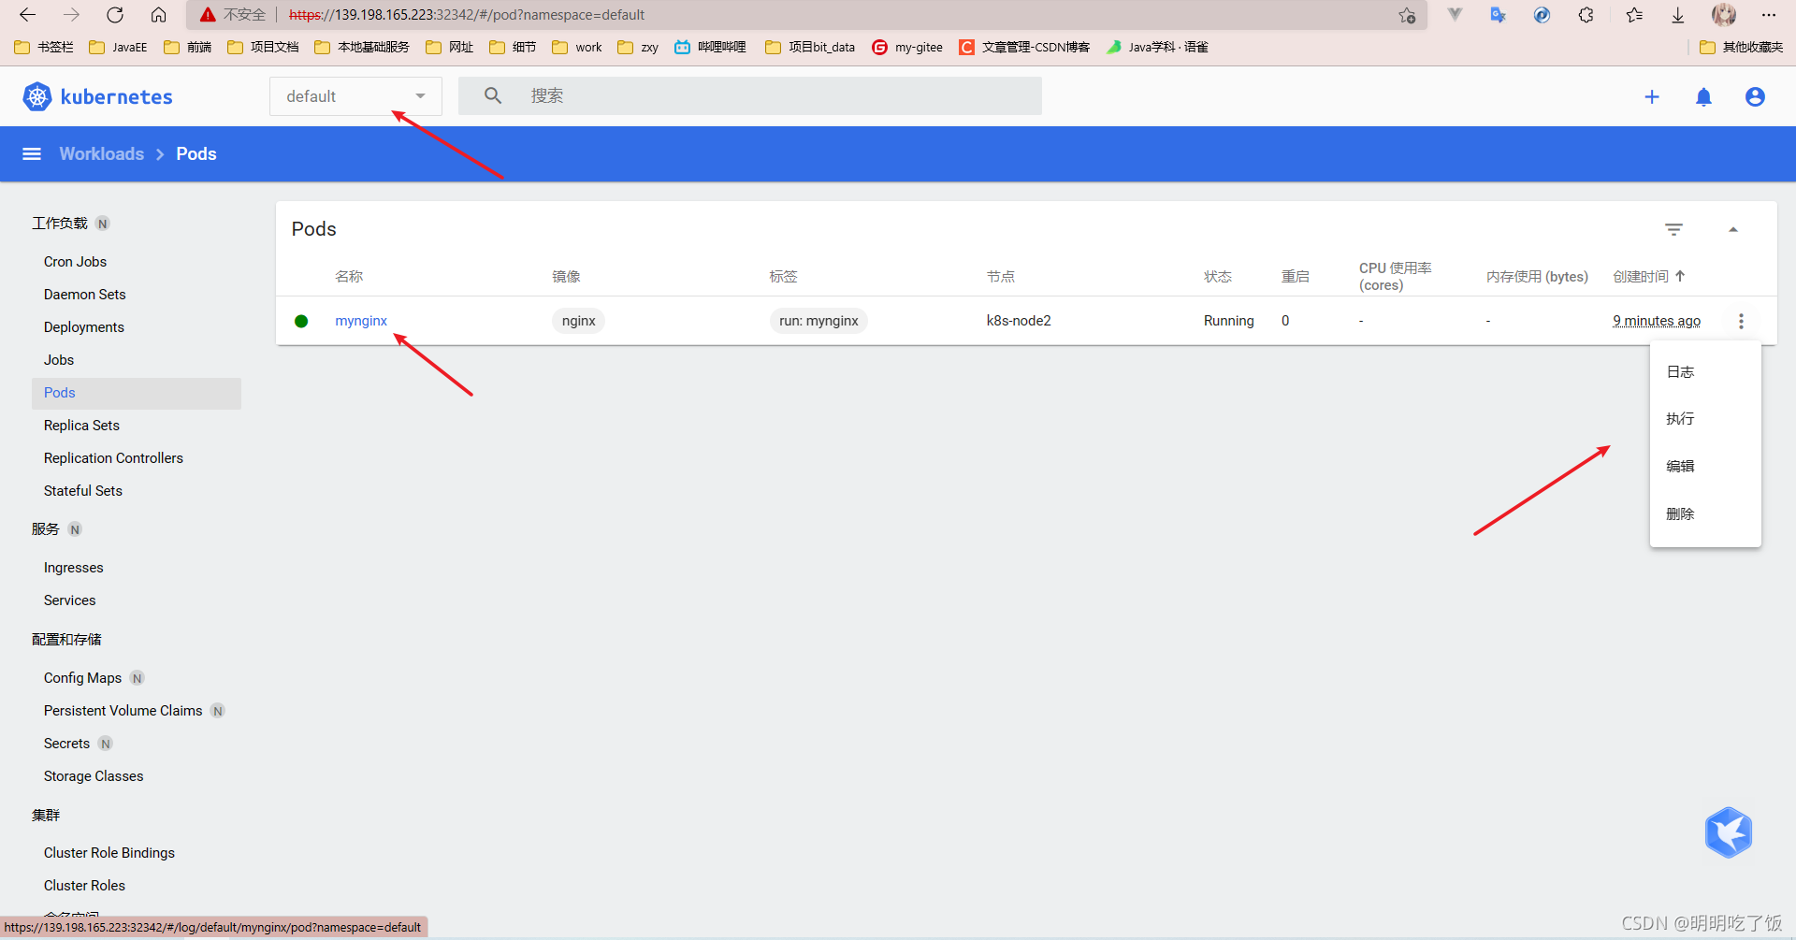Open Replica Sets in sidebar
1796x940 pixels.
81,426
